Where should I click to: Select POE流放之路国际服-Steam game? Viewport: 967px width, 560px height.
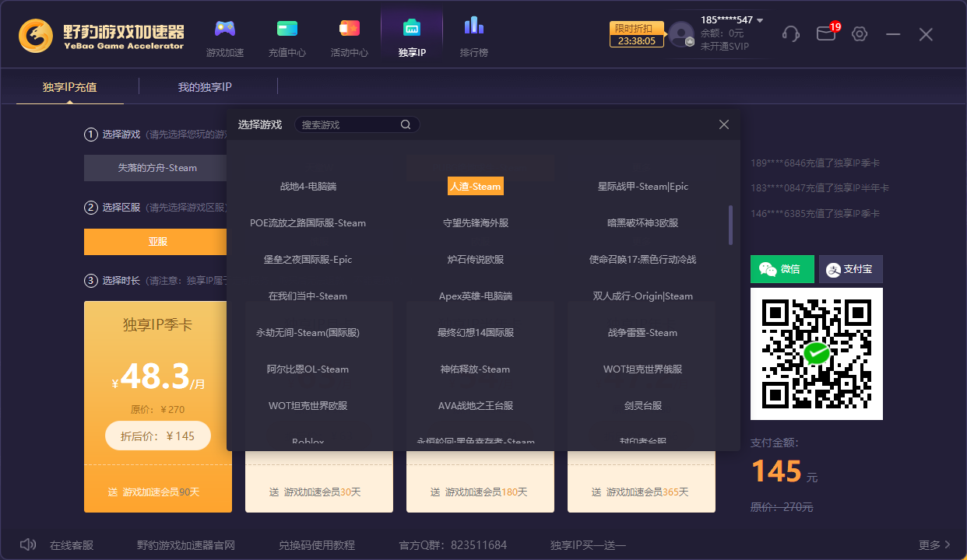(308, 223)
